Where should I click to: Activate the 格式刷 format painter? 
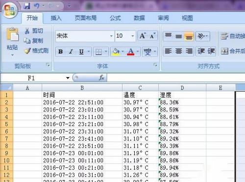[x=36, y=51]
